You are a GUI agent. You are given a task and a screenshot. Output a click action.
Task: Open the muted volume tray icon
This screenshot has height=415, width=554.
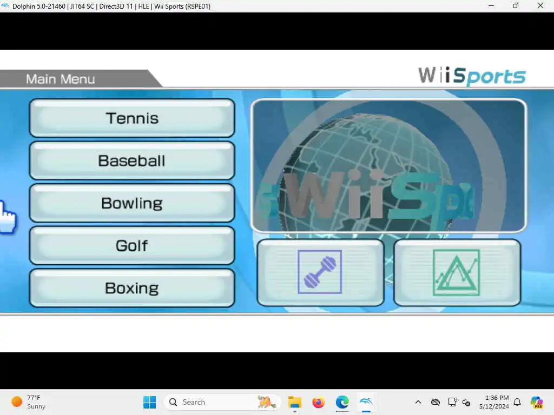[x=466, y=402]
